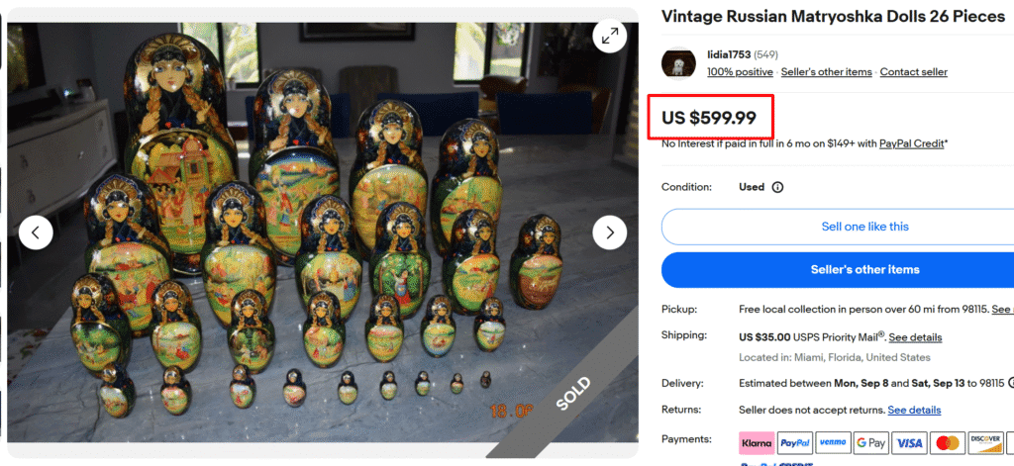Open seller lidia1753's profile link
Image resolution: width=1014 pixels, height=466 pixels.
[729, 53]
